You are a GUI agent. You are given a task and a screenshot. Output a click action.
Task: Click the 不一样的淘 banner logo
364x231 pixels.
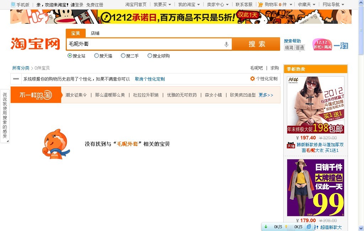point(36,95)
